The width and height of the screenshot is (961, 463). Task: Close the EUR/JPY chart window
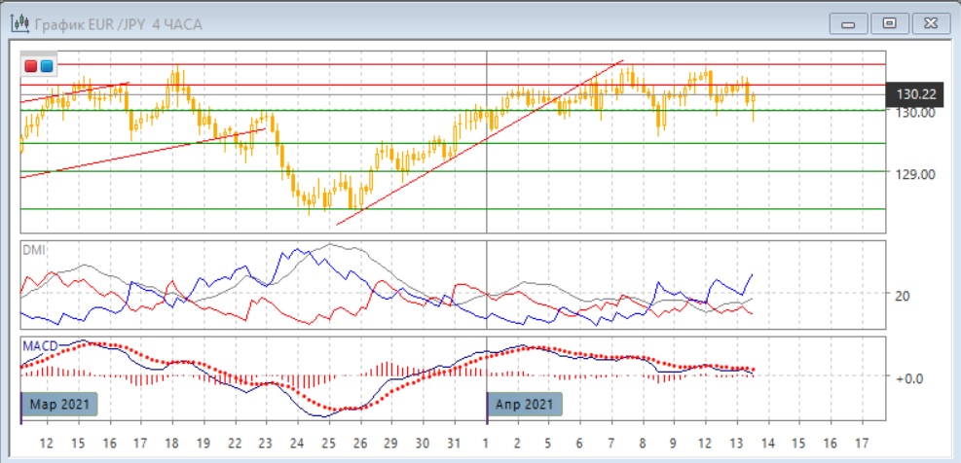[x=926, y=22]
